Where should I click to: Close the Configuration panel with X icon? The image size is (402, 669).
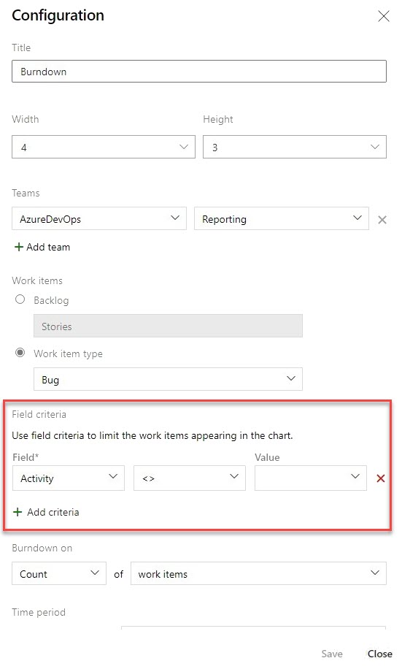384,16
